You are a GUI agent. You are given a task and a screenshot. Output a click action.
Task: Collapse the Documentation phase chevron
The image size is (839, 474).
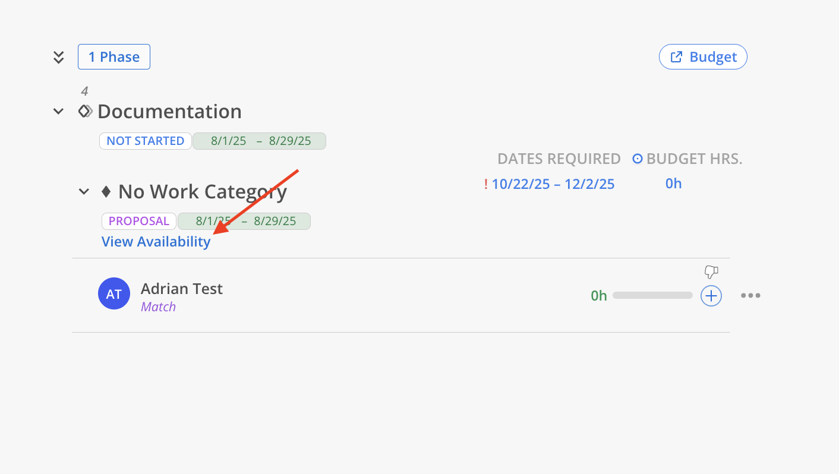(58, 111)
